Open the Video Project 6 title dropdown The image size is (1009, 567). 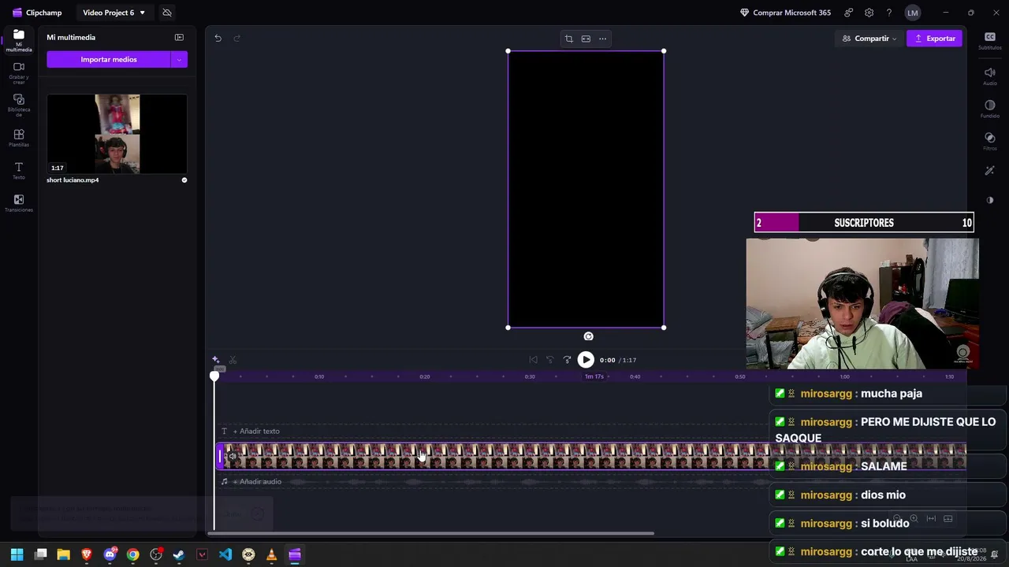click(x=114, y=13)
